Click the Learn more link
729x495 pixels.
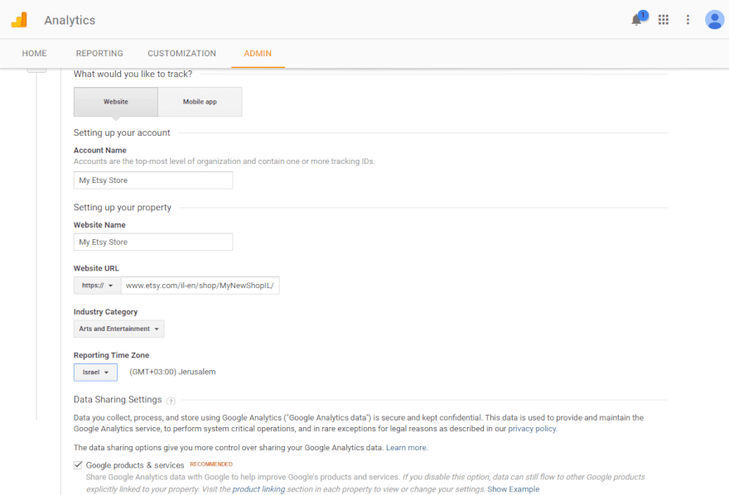click(x=406, y=448)
